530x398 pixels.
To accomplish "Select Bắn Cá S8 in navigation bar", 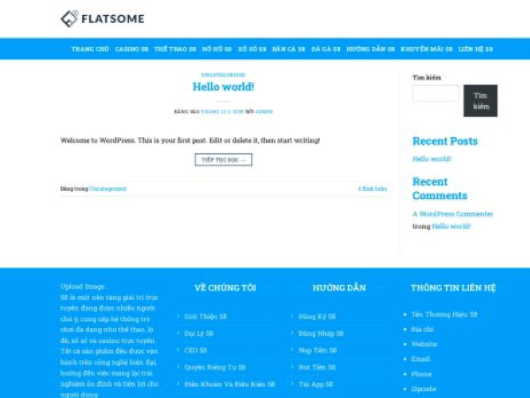I will pos(288,50).
